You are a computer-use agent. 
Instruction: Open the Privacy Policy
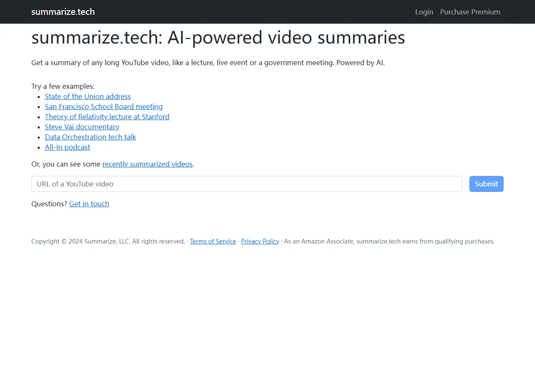pyautogui.click(x=260, y=241)
